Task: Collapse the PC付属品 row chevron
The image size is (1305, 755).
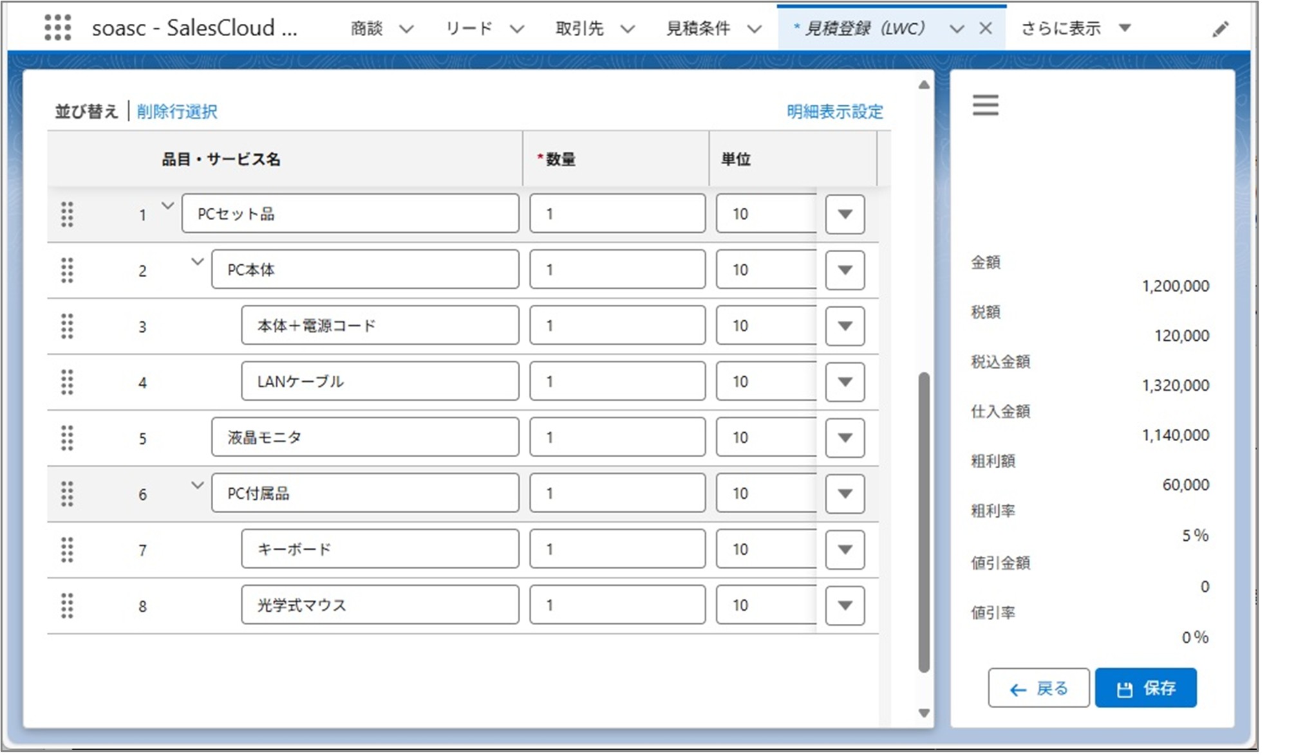Action: point(197,486)
